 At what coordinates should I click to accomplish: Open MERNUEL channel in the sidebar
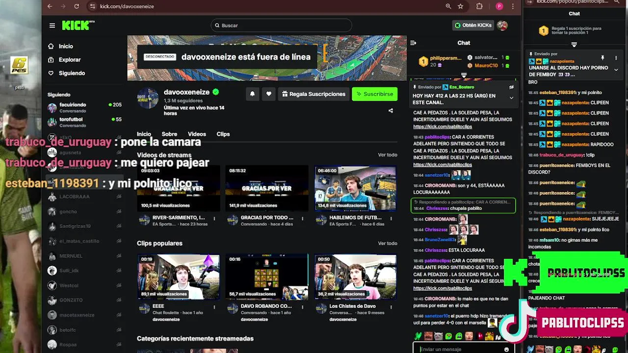(x=84, y=256)
